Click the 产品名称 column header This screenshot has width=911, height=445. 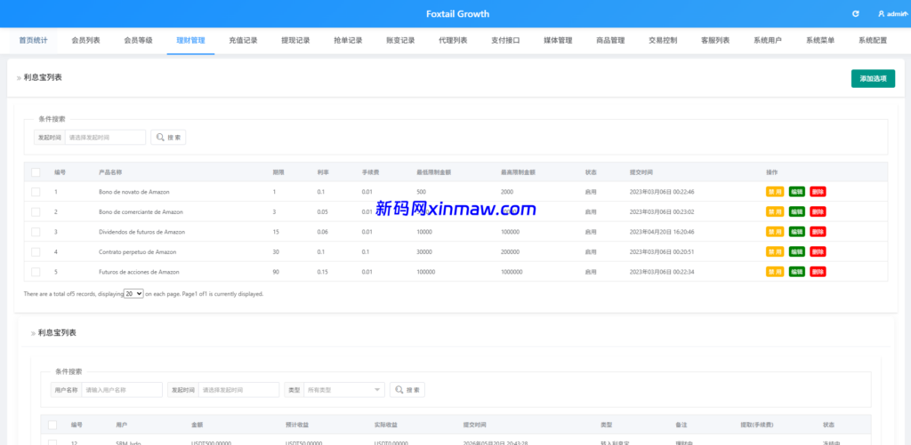(x=110, y=172)
